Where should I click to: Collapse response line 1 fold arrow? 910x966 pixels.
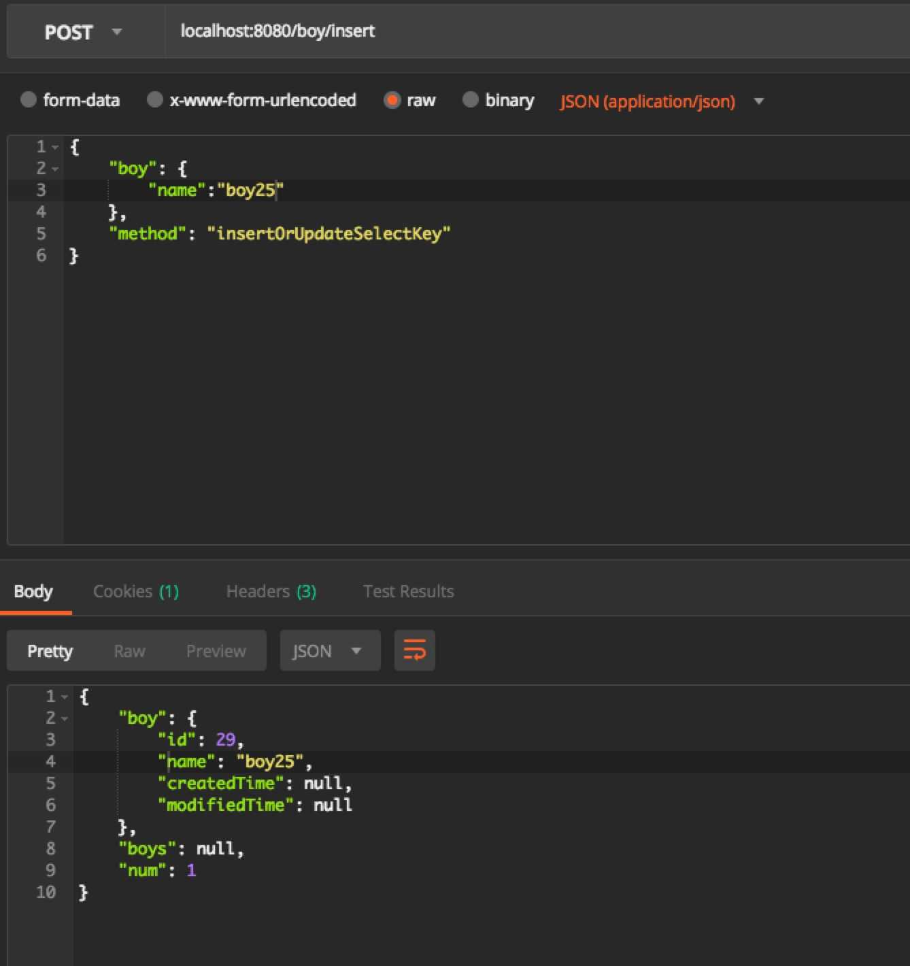click(x=65, y=697)
